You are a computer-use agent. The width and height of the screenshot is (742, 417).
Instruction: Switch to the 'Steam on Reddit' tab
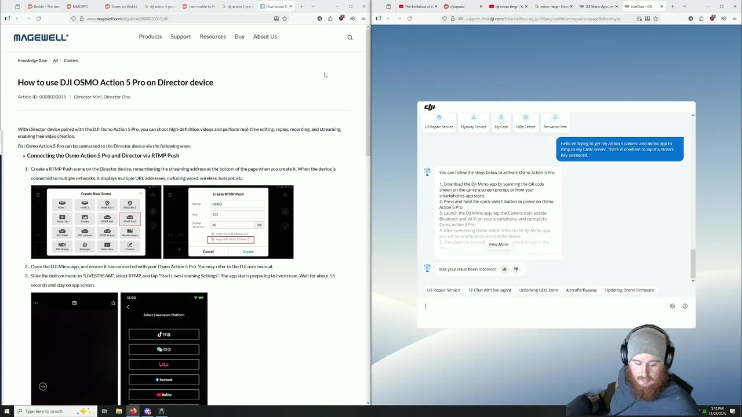[122, 6]
